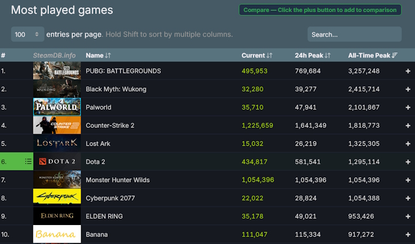Open the PUBG: BATTLEGROUNDS thumbnail image
The width and height of the screenshot is (415, 244).
pos(57,71)
